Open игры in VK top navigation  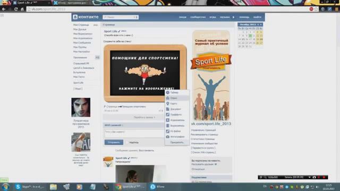[212, 17]
